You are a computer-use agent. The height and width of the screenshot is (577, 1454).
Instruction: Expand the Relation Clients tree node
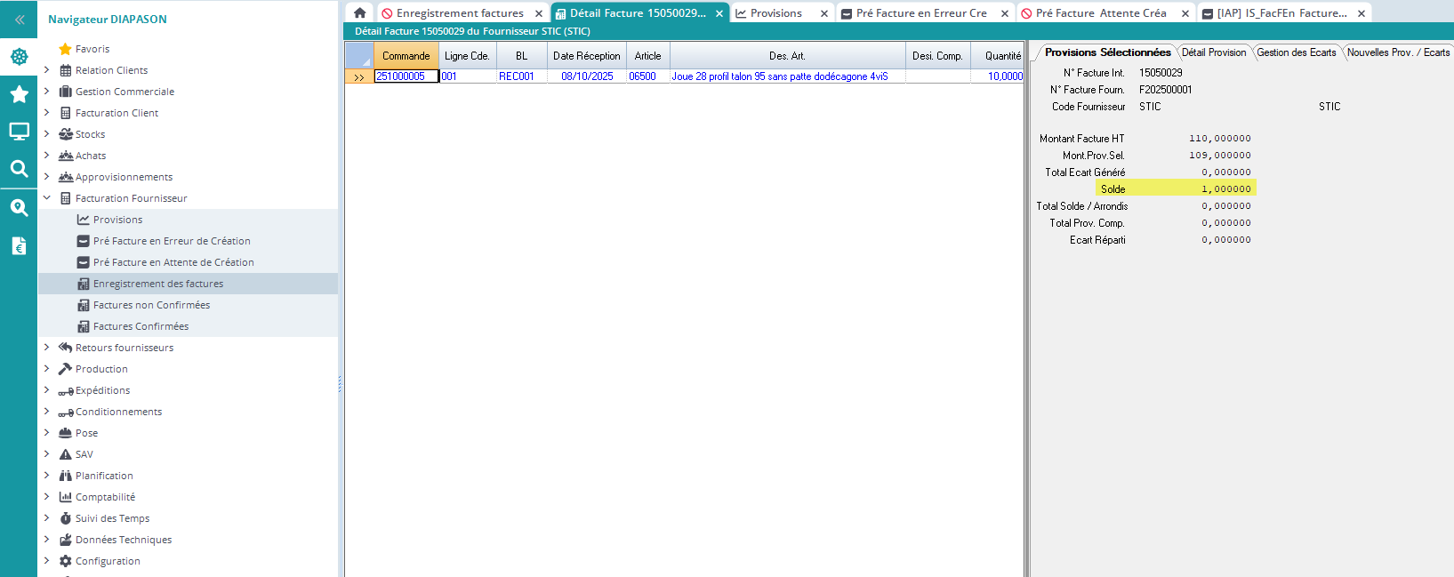pyautogui.click(x=47, y=70)
